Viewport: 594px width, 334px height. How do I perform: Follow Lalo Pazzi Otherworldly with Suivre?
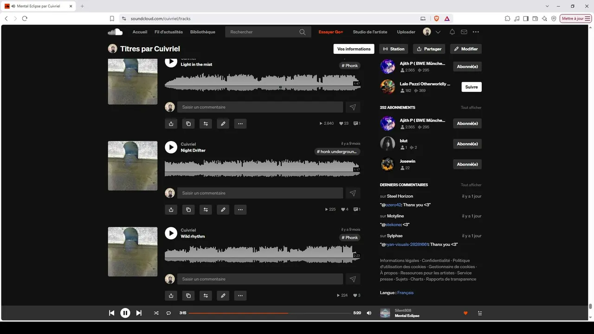click(471, 87)
